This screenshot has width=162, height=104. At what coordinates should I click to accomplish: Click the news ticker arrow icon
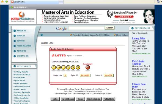42,35
